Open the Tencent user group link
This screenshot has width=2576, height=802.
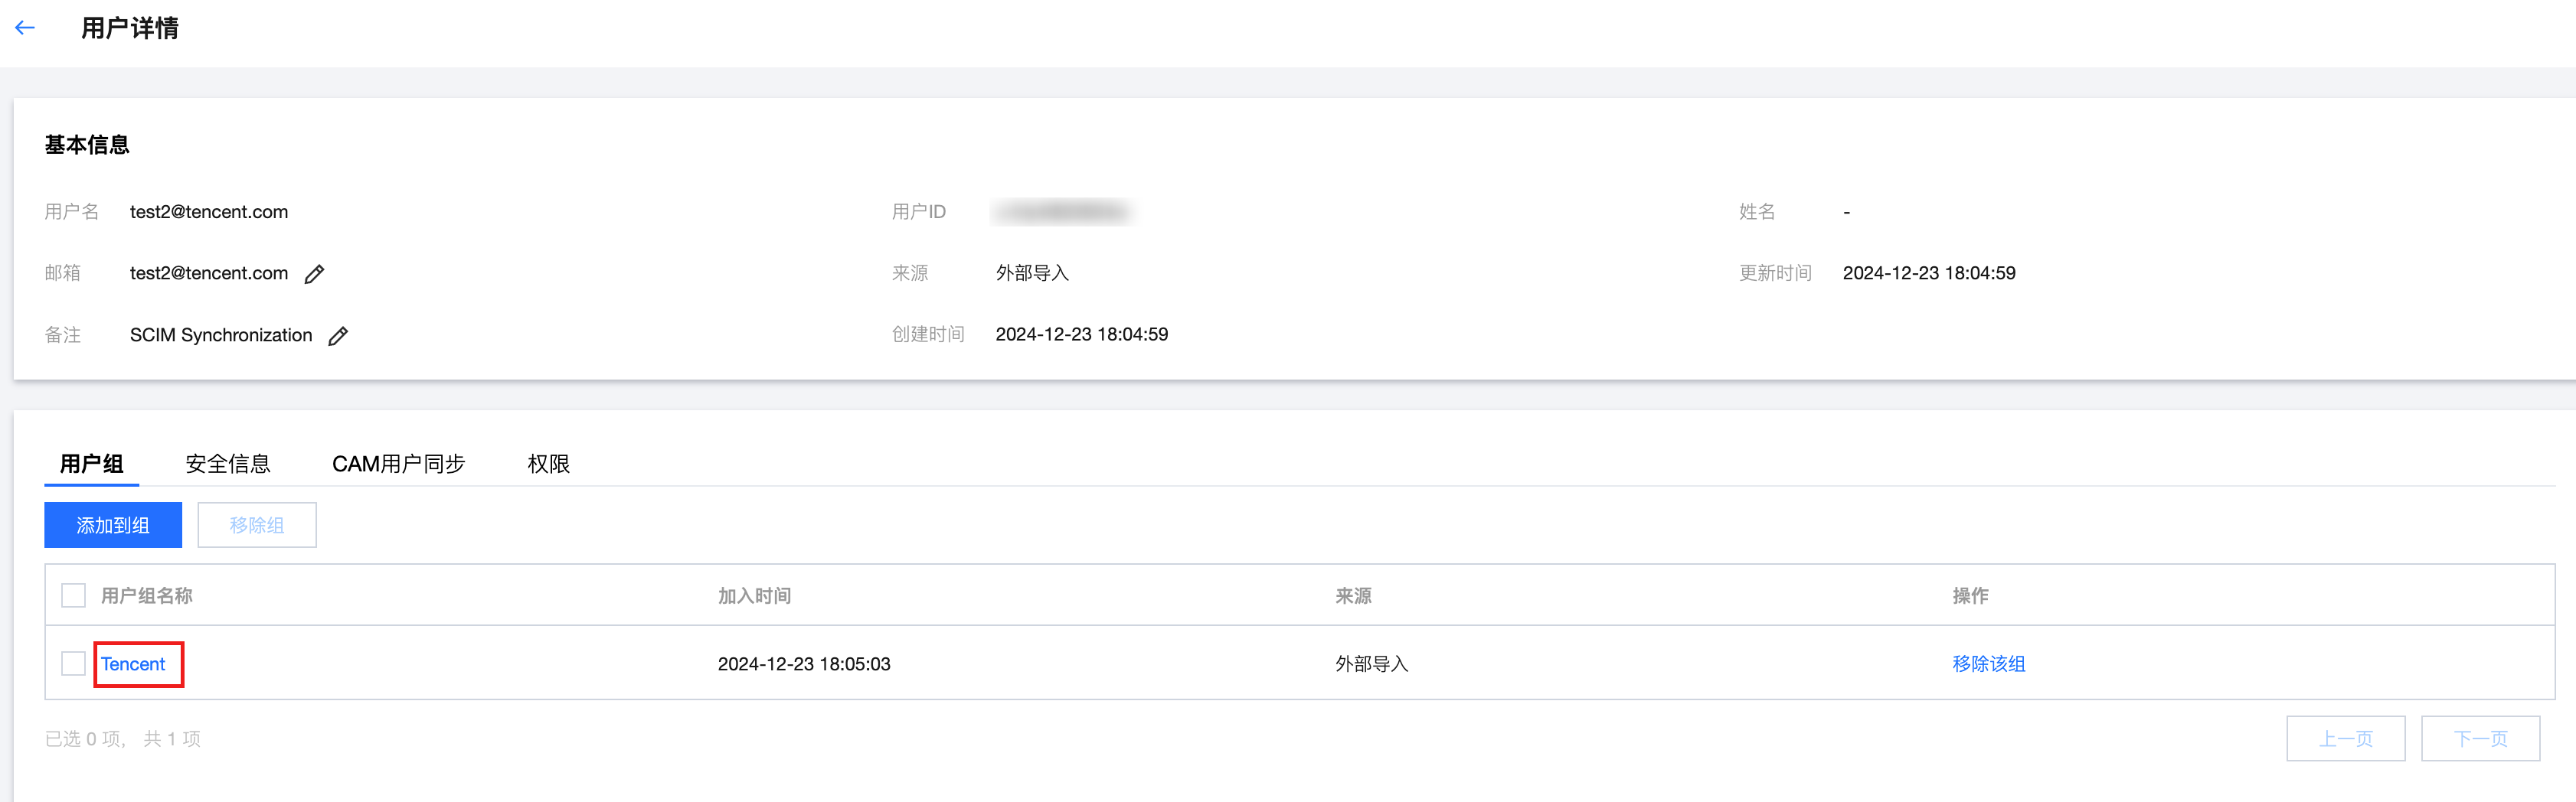(133, 664)
